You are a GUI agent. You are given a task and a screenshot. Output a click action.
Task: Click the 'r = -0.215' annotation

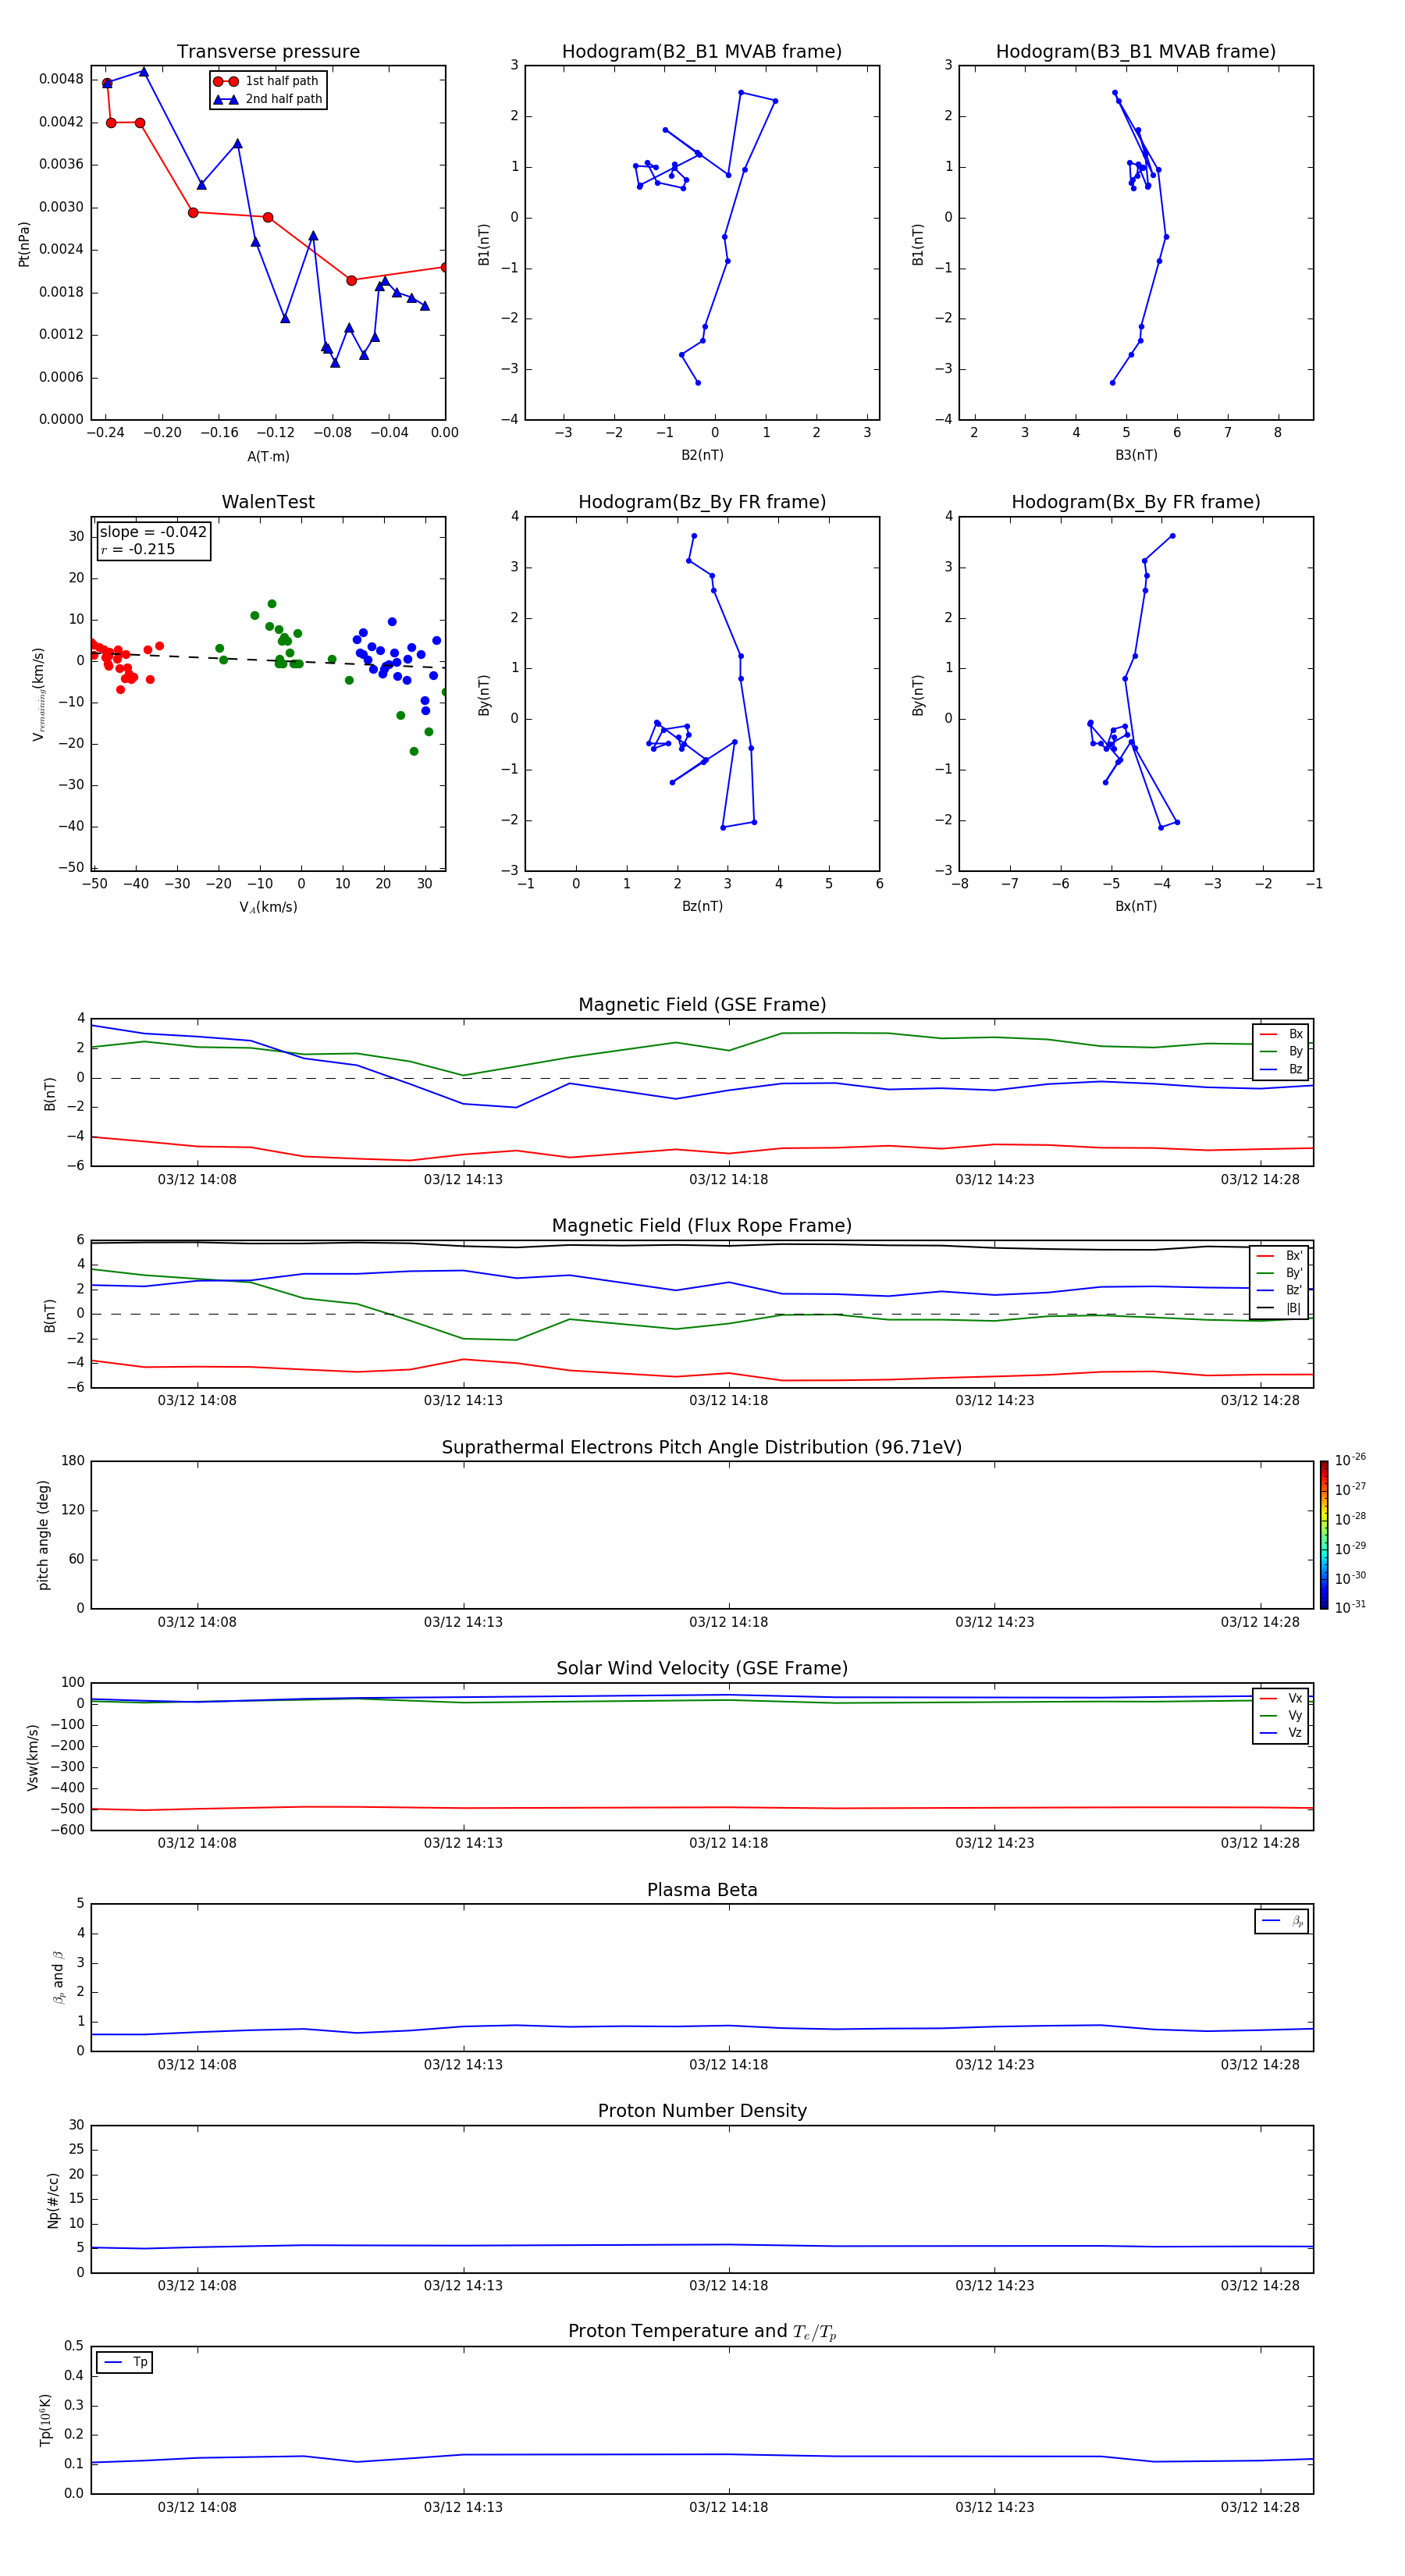[x=137, y=549]
